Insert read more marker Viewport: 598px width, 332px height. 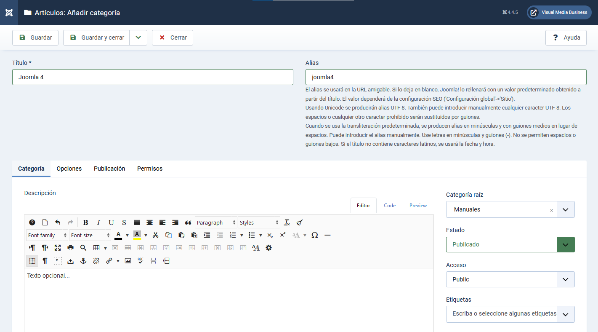point(166,261)
